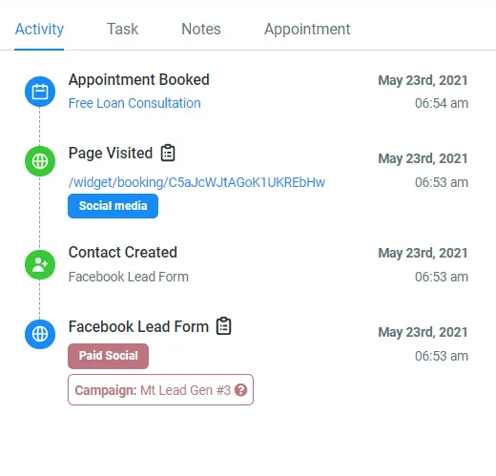This screenshot has width=496, height=476.
Task: Click the question mark help icon in Campaign
Action: pos(240,390)
